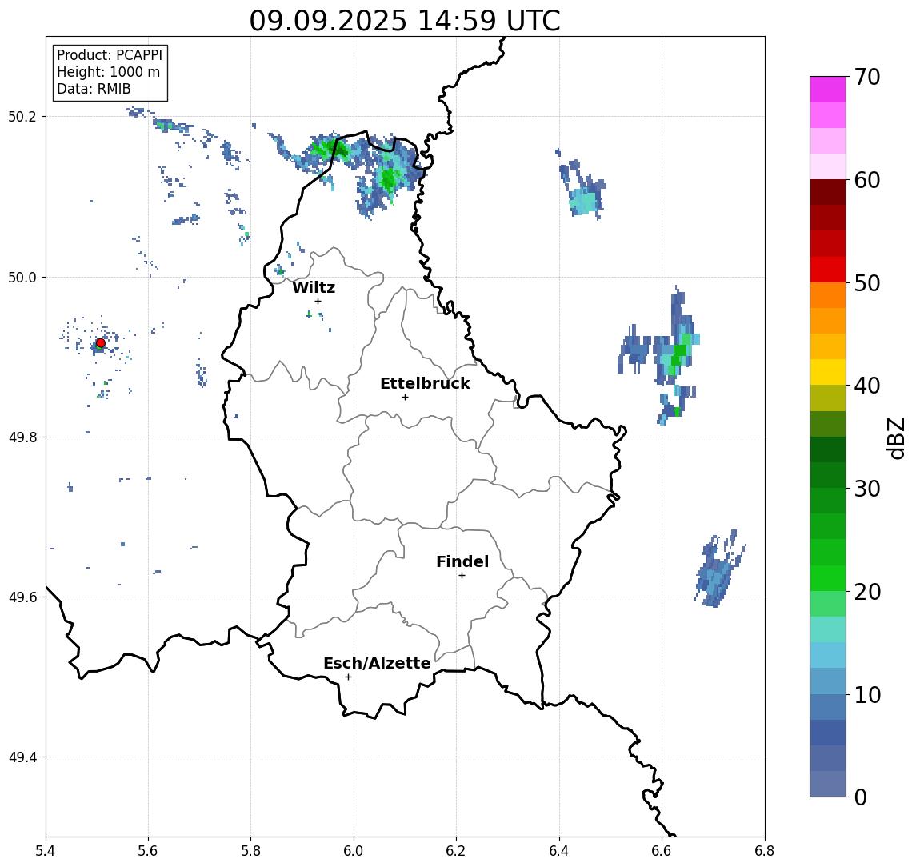
Task: Click the 50.0 latitude axis label
Action: click(22, 277)
